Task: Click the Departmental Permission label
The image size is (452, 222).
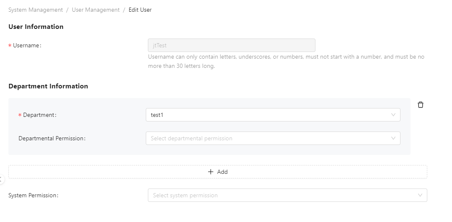Action: 52,138
